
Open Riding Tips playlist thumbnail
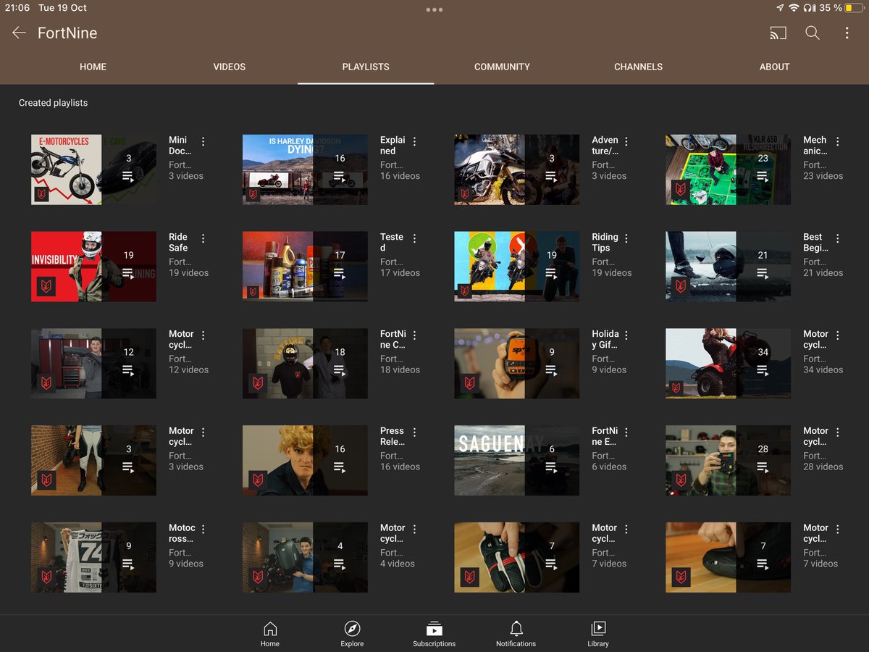[516, 267]
